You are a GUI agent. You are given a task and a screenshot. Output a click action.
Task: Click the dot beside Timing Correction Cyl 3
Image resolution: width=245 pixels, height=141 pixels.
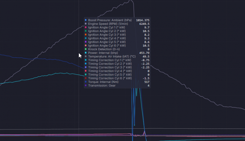[x=85, y=67]
